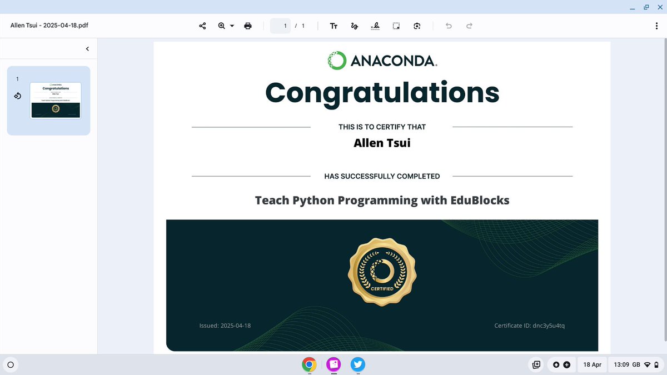Click the Wi-Fi status icon
Viewport: 667px width, 375px height.
647,365
